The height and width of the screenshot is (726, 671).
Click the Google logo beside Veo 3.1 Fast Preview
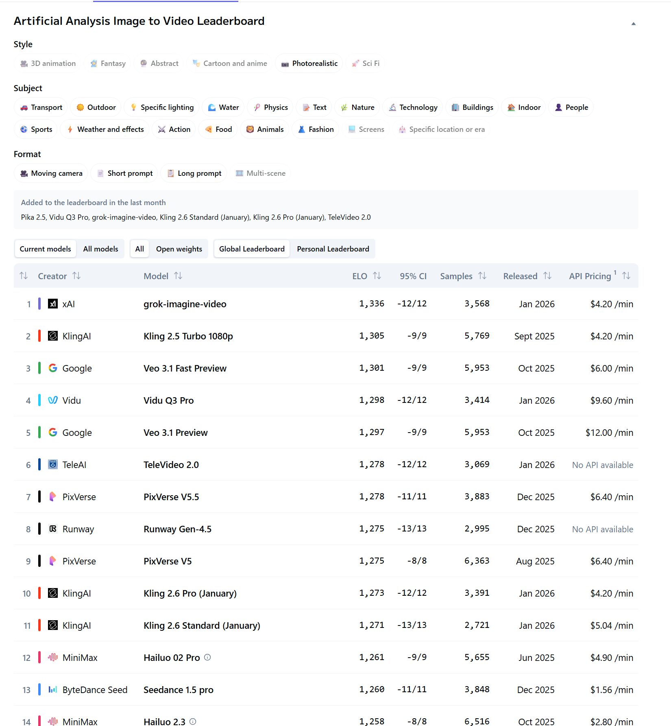coord(52,368)
